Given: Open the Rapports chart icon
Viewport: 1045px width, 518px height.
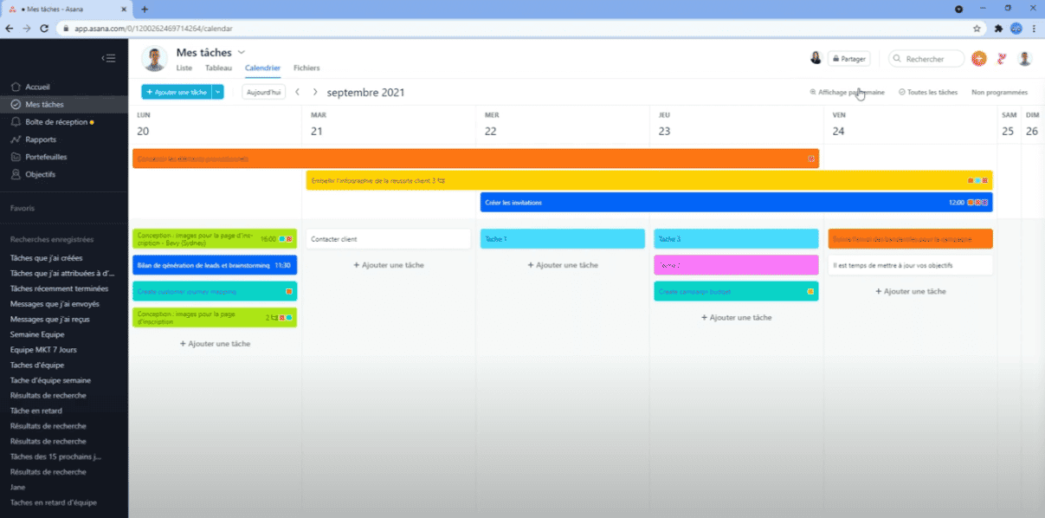Looking at the screenshot, I should [x=15, y=139].
